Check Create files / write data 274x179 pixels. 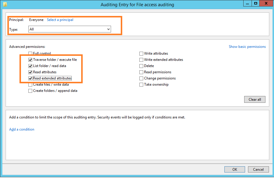30,84
